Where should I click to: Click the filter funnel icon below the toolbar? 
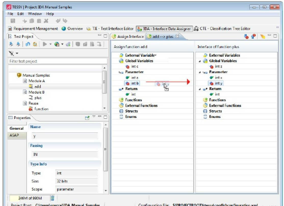coord(11,53)
